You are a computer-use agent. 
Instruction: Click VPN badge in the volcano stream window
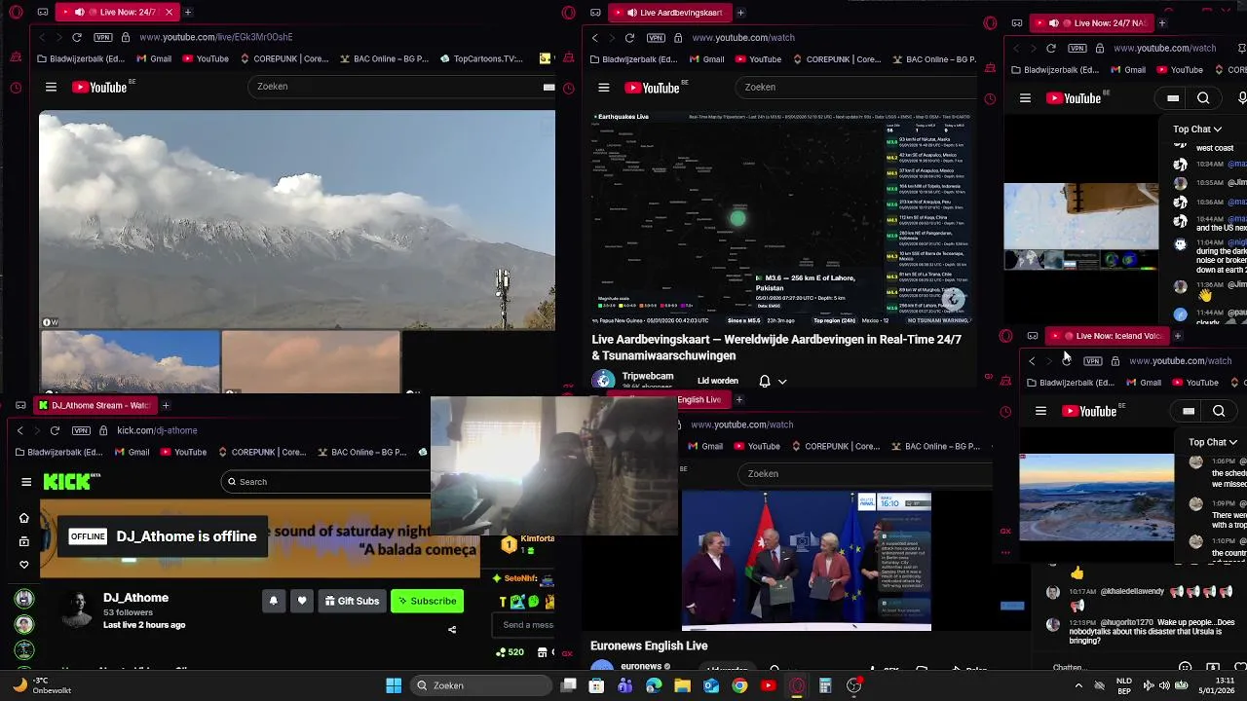pos(102,37)
